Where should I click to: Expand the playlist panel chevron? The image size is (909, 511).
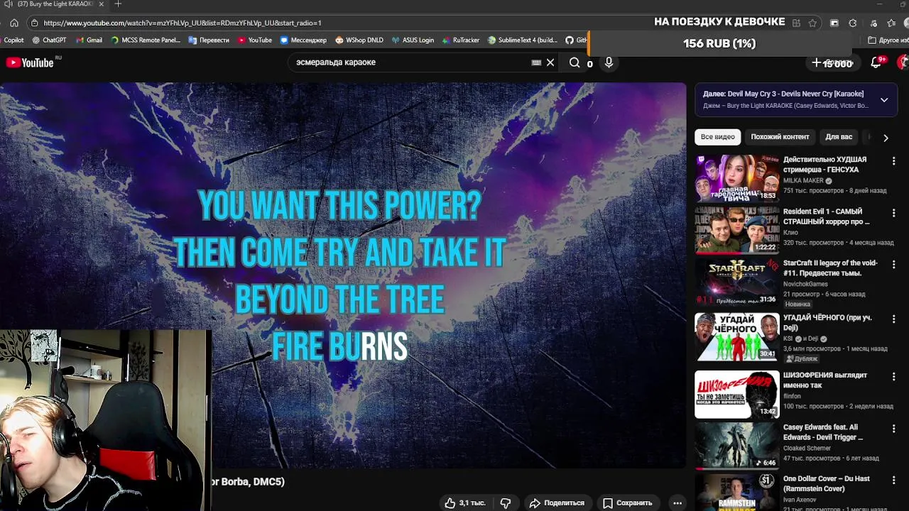pyautogui.click(x=884, y=100)
